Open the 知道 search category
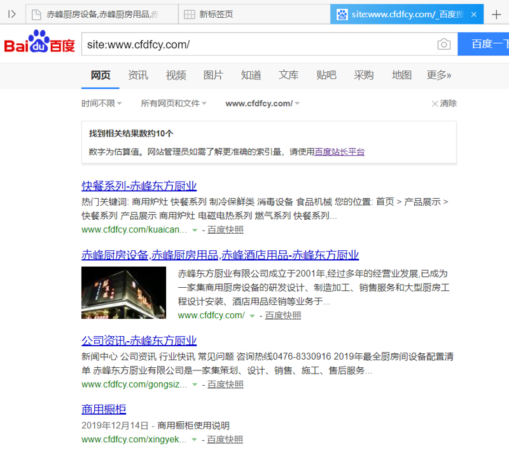Screen dimensions: 509x453 coord(251,75)
